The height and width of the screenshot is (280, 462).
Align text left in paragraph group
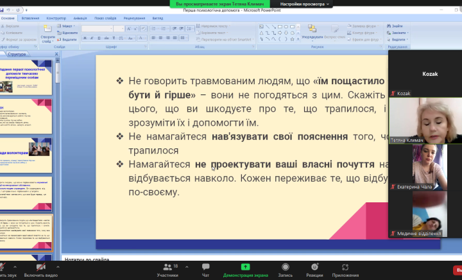(153, 38)
